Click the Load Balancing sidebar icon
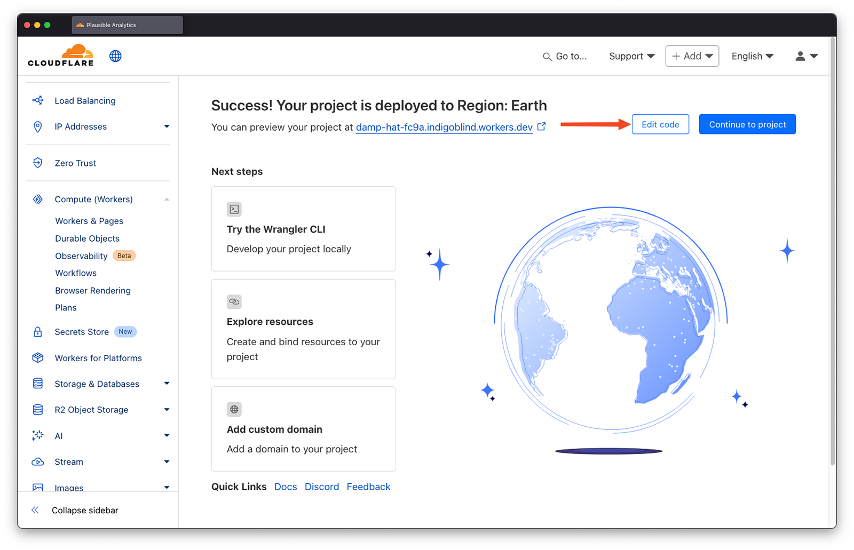 [x=37, y=100]
